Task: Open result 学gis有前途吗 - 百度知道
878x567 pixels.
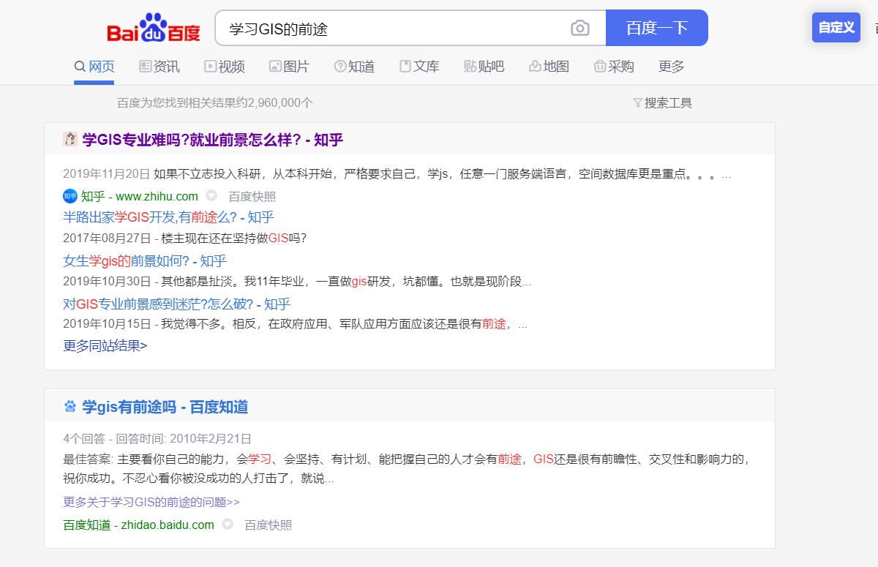Action: pos(165,407)
